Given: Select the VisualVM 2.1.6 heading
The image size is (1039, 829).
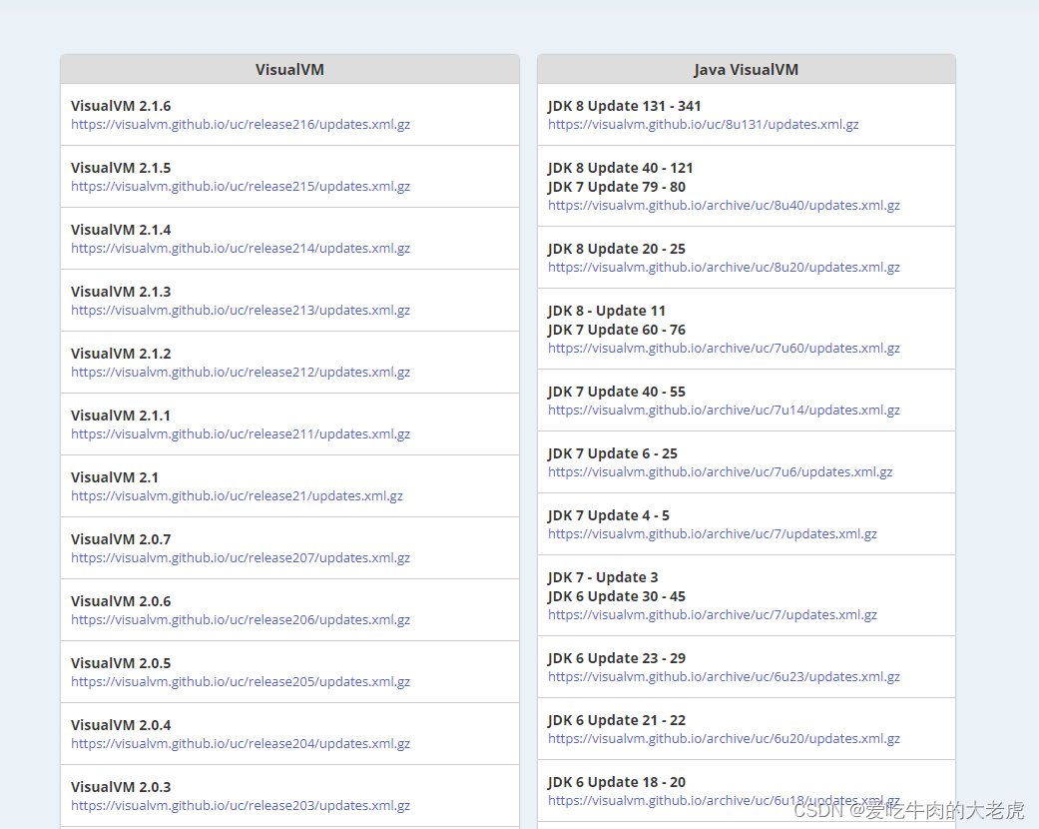Looking at the screenshot, I should tap(121, 106).
